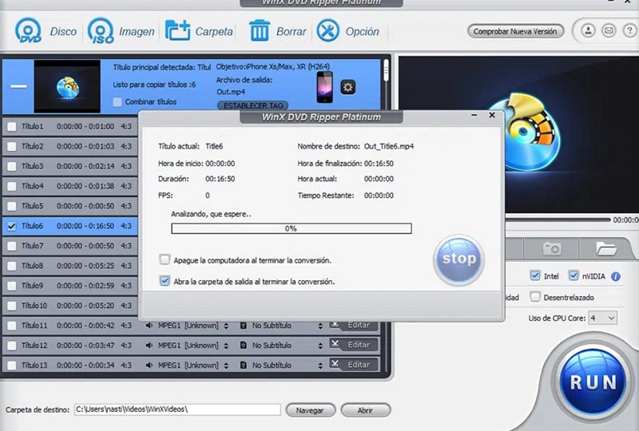Screen dimensions: 639x431
Task: Open subtitle selector for Título12
Action: [320, 346]
